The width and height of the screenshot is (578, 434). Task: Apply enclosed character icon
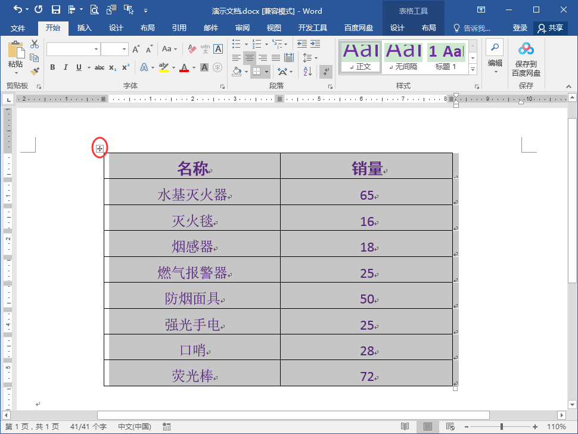pos(217,67)
